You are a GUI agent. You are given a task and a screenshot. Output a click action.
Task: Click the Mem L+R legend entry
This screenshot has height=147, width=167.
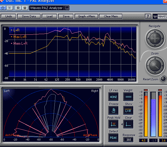pos(19,44)
